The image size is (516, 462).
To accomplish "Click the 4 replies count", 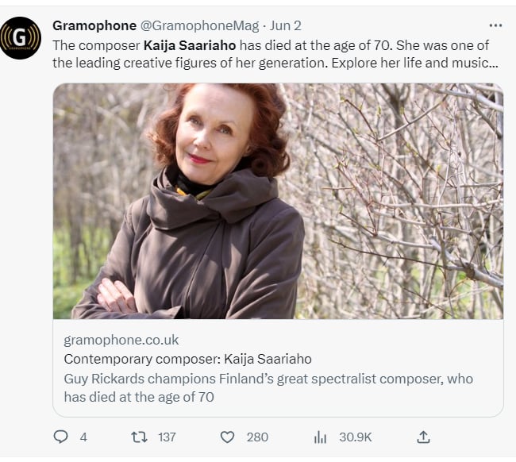I will (83, 437).
